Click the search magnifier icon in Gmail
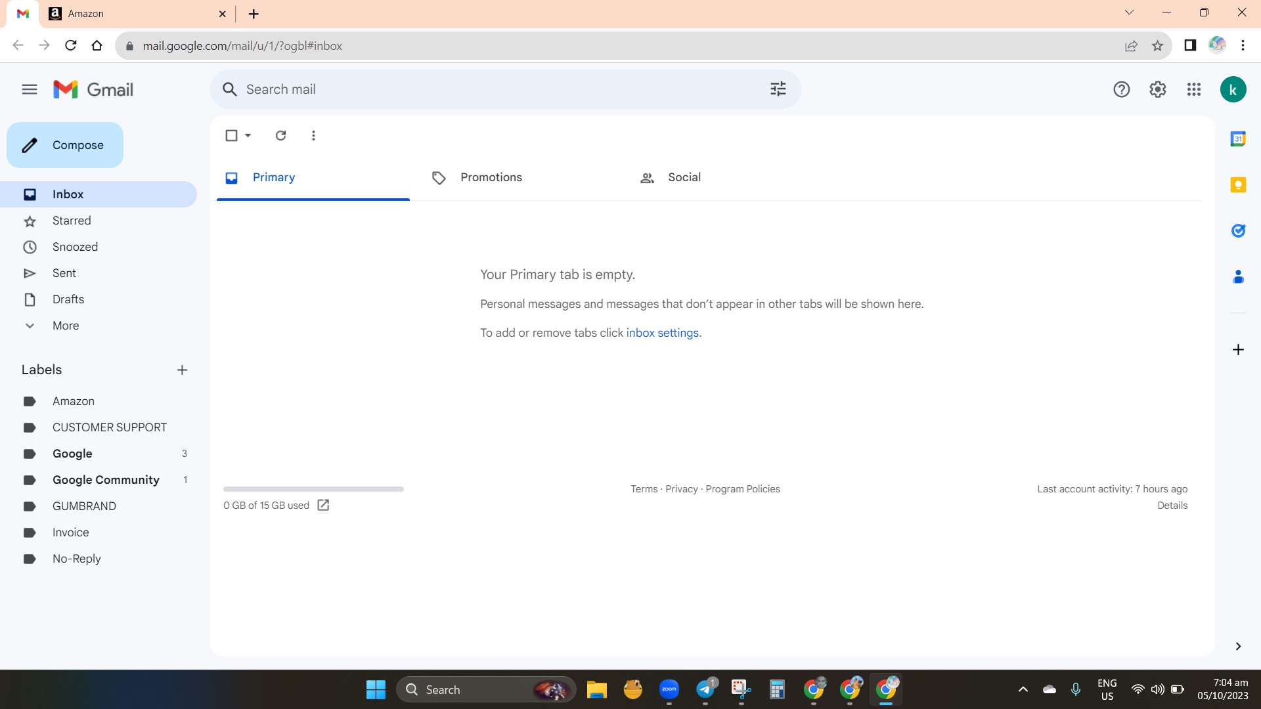Viewport: 1261px width, 709px height. tap(229, 89)
